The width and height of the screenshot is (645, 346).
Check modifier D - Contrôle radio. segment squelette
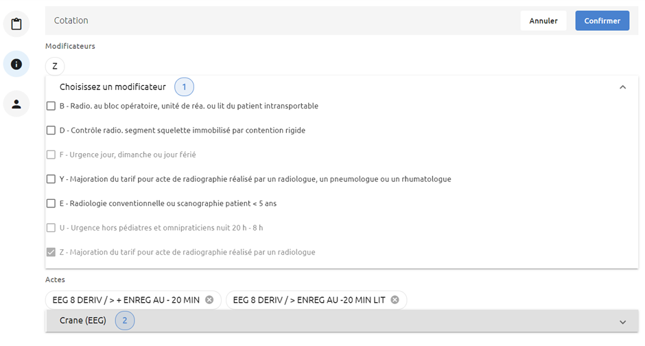[51, 130]
